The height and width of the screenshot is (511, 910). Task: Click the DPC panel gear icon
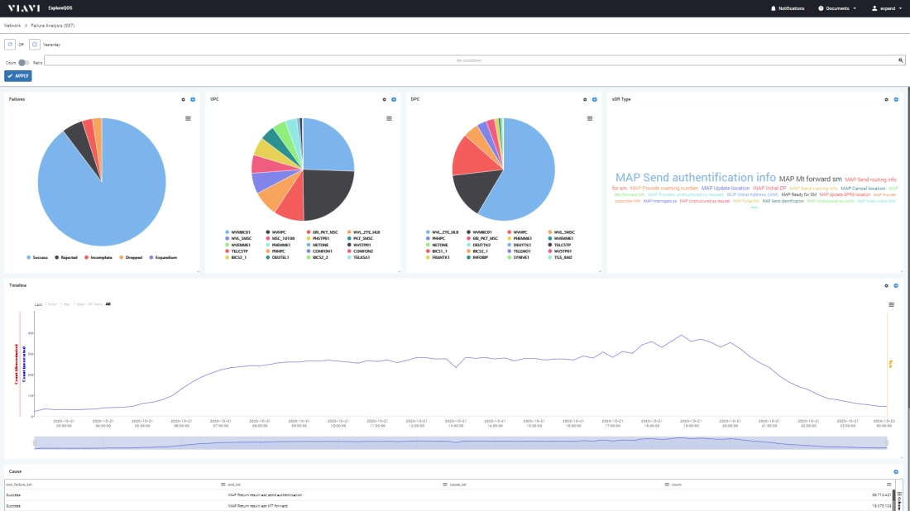584,99
